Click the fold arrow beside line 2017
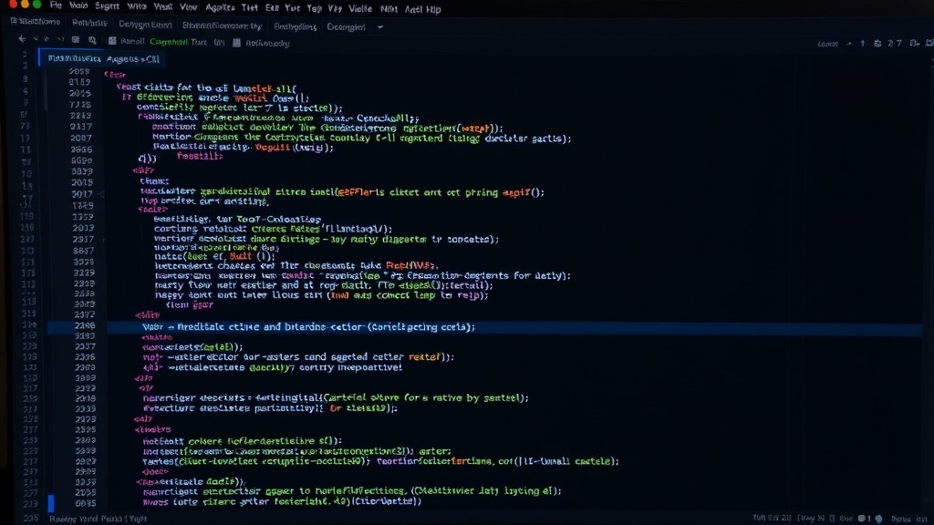The image size is (934, 525). (102, 194)
